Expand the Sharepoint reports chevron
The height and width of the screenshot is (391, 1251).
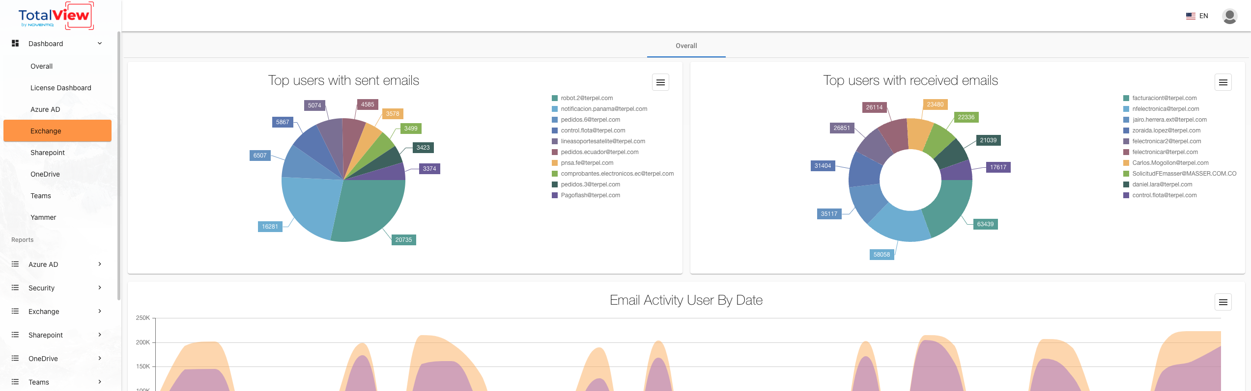(x=100, y=335)
